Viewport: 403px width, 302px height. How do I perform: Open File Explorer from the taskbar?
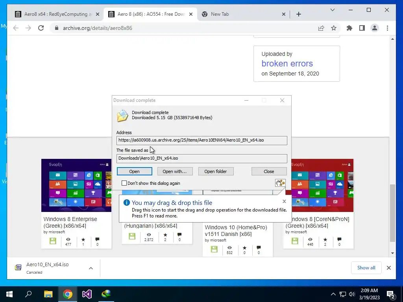[x=48, y=294]
